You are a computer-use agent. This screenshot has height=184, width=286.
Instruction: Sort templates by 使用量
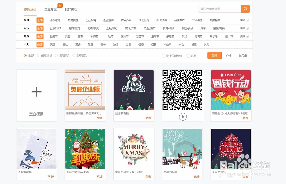243,56
